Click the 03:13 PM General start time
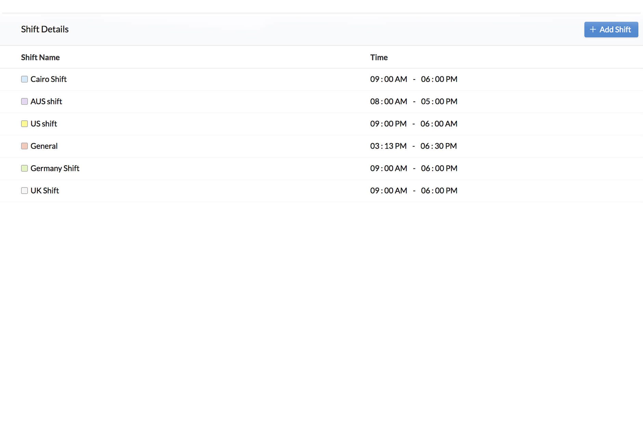The height and width of the screenshot is (428, 643). point(388,146)
